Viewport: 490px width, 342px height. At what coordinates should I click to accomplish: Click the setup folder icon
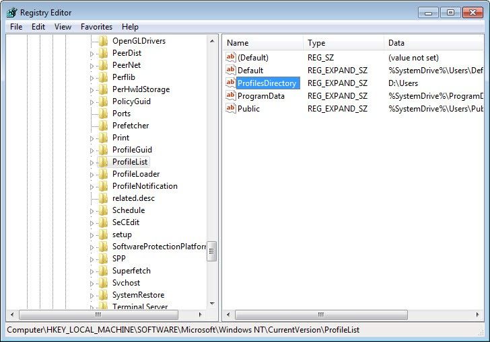(x=104, y=234)
